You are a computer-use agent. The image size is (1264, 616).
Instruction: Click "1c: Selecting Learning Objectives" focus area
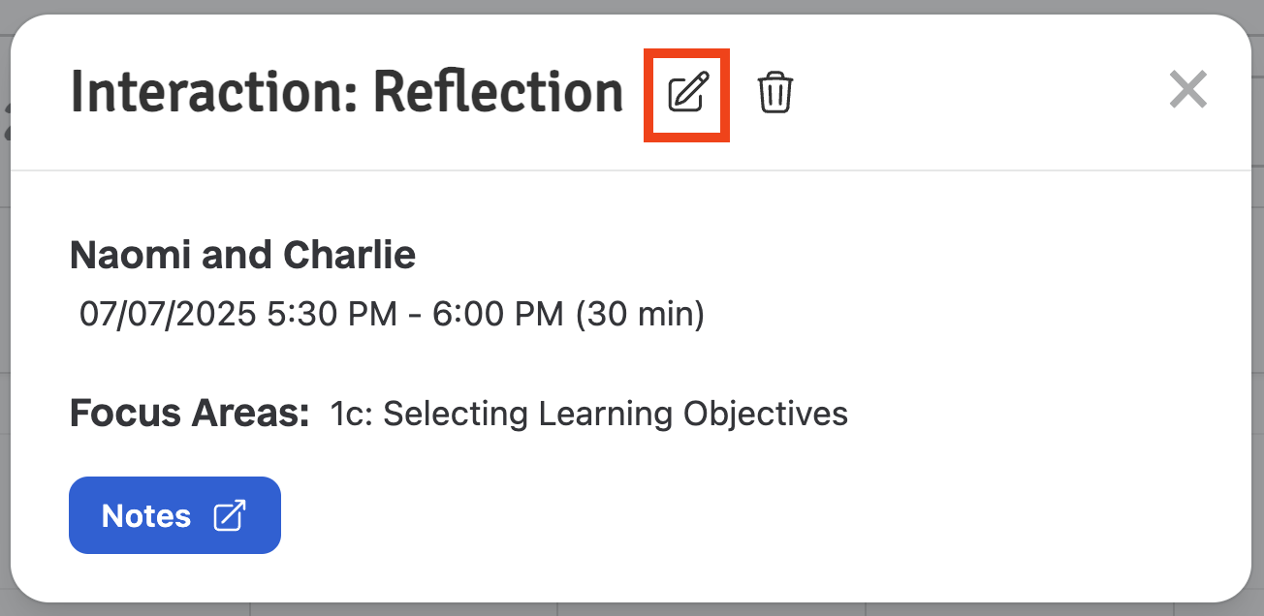click(589, 414)
